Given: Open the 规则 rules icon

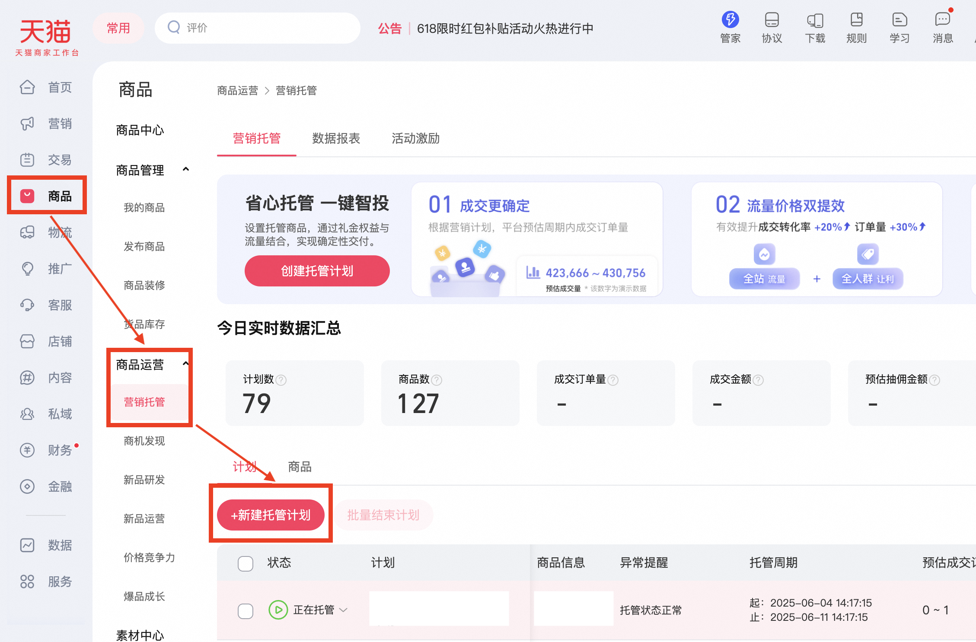Looking at the screenshot, I should (x=856, y=27).
